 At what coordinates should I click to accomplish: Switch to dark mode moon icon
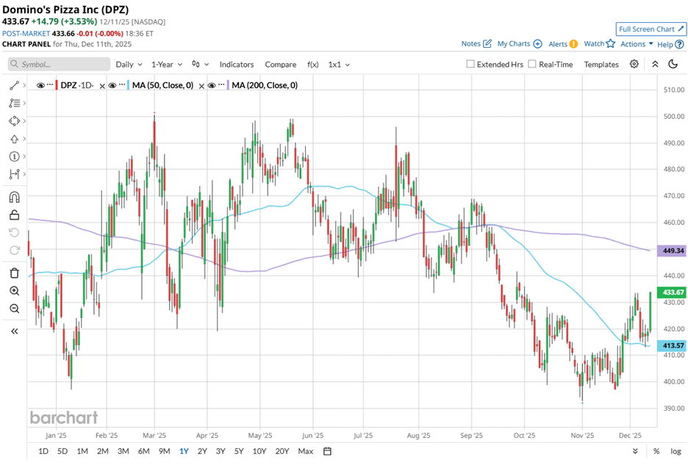[673, 65]
